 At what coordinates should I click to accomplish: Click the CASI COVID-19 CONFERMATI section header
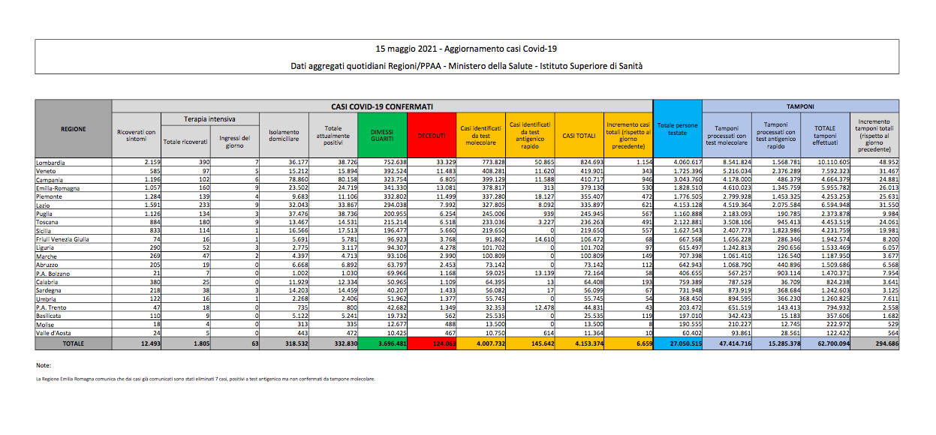pos(382,106)
